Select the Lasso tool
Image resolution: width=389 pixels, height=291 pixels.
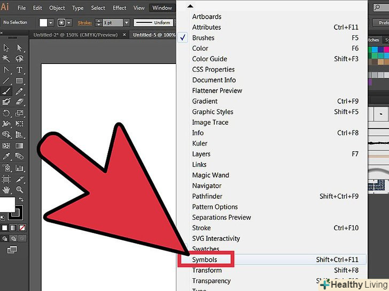[19, 59]
